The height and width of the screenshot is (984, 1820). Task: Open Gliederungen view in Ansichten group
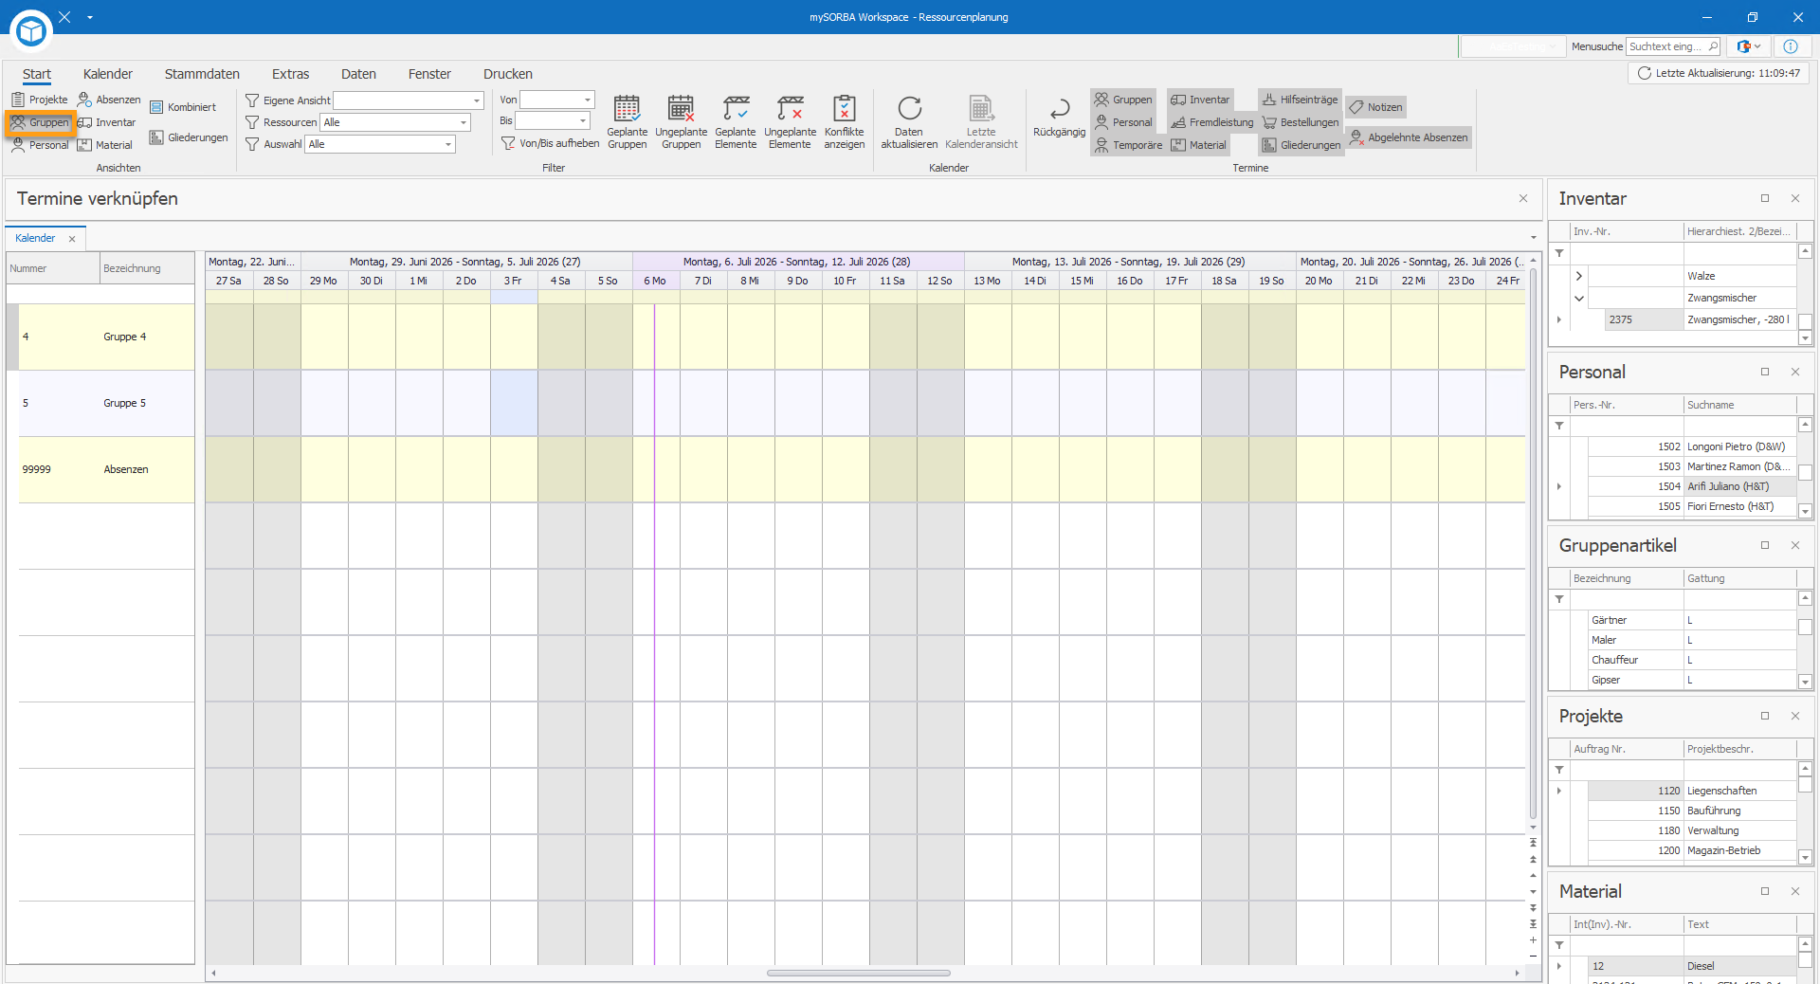[x=189, y=137]
